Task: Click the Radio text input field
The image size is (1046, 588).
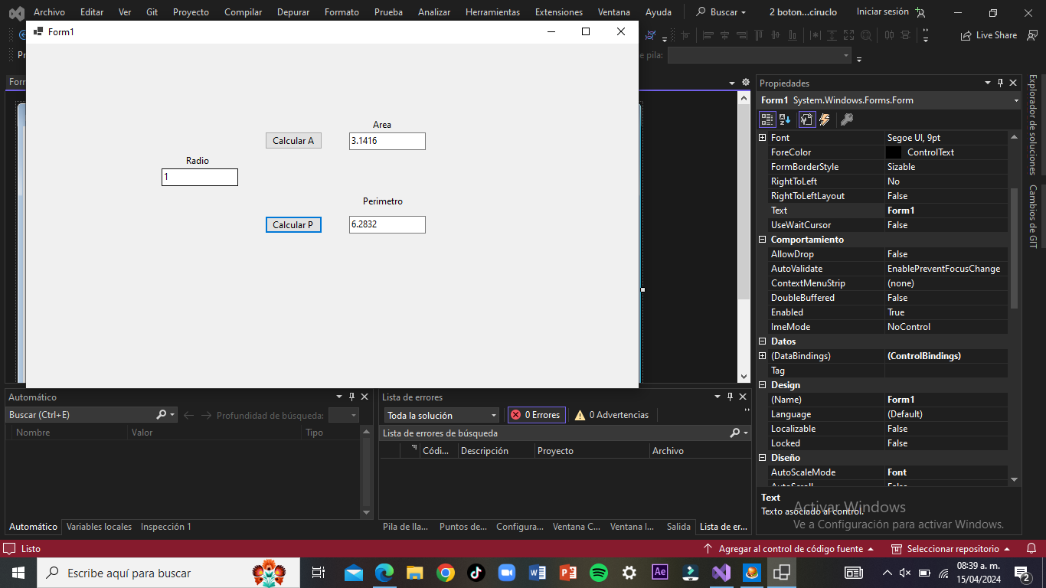Action: [200, 177]
